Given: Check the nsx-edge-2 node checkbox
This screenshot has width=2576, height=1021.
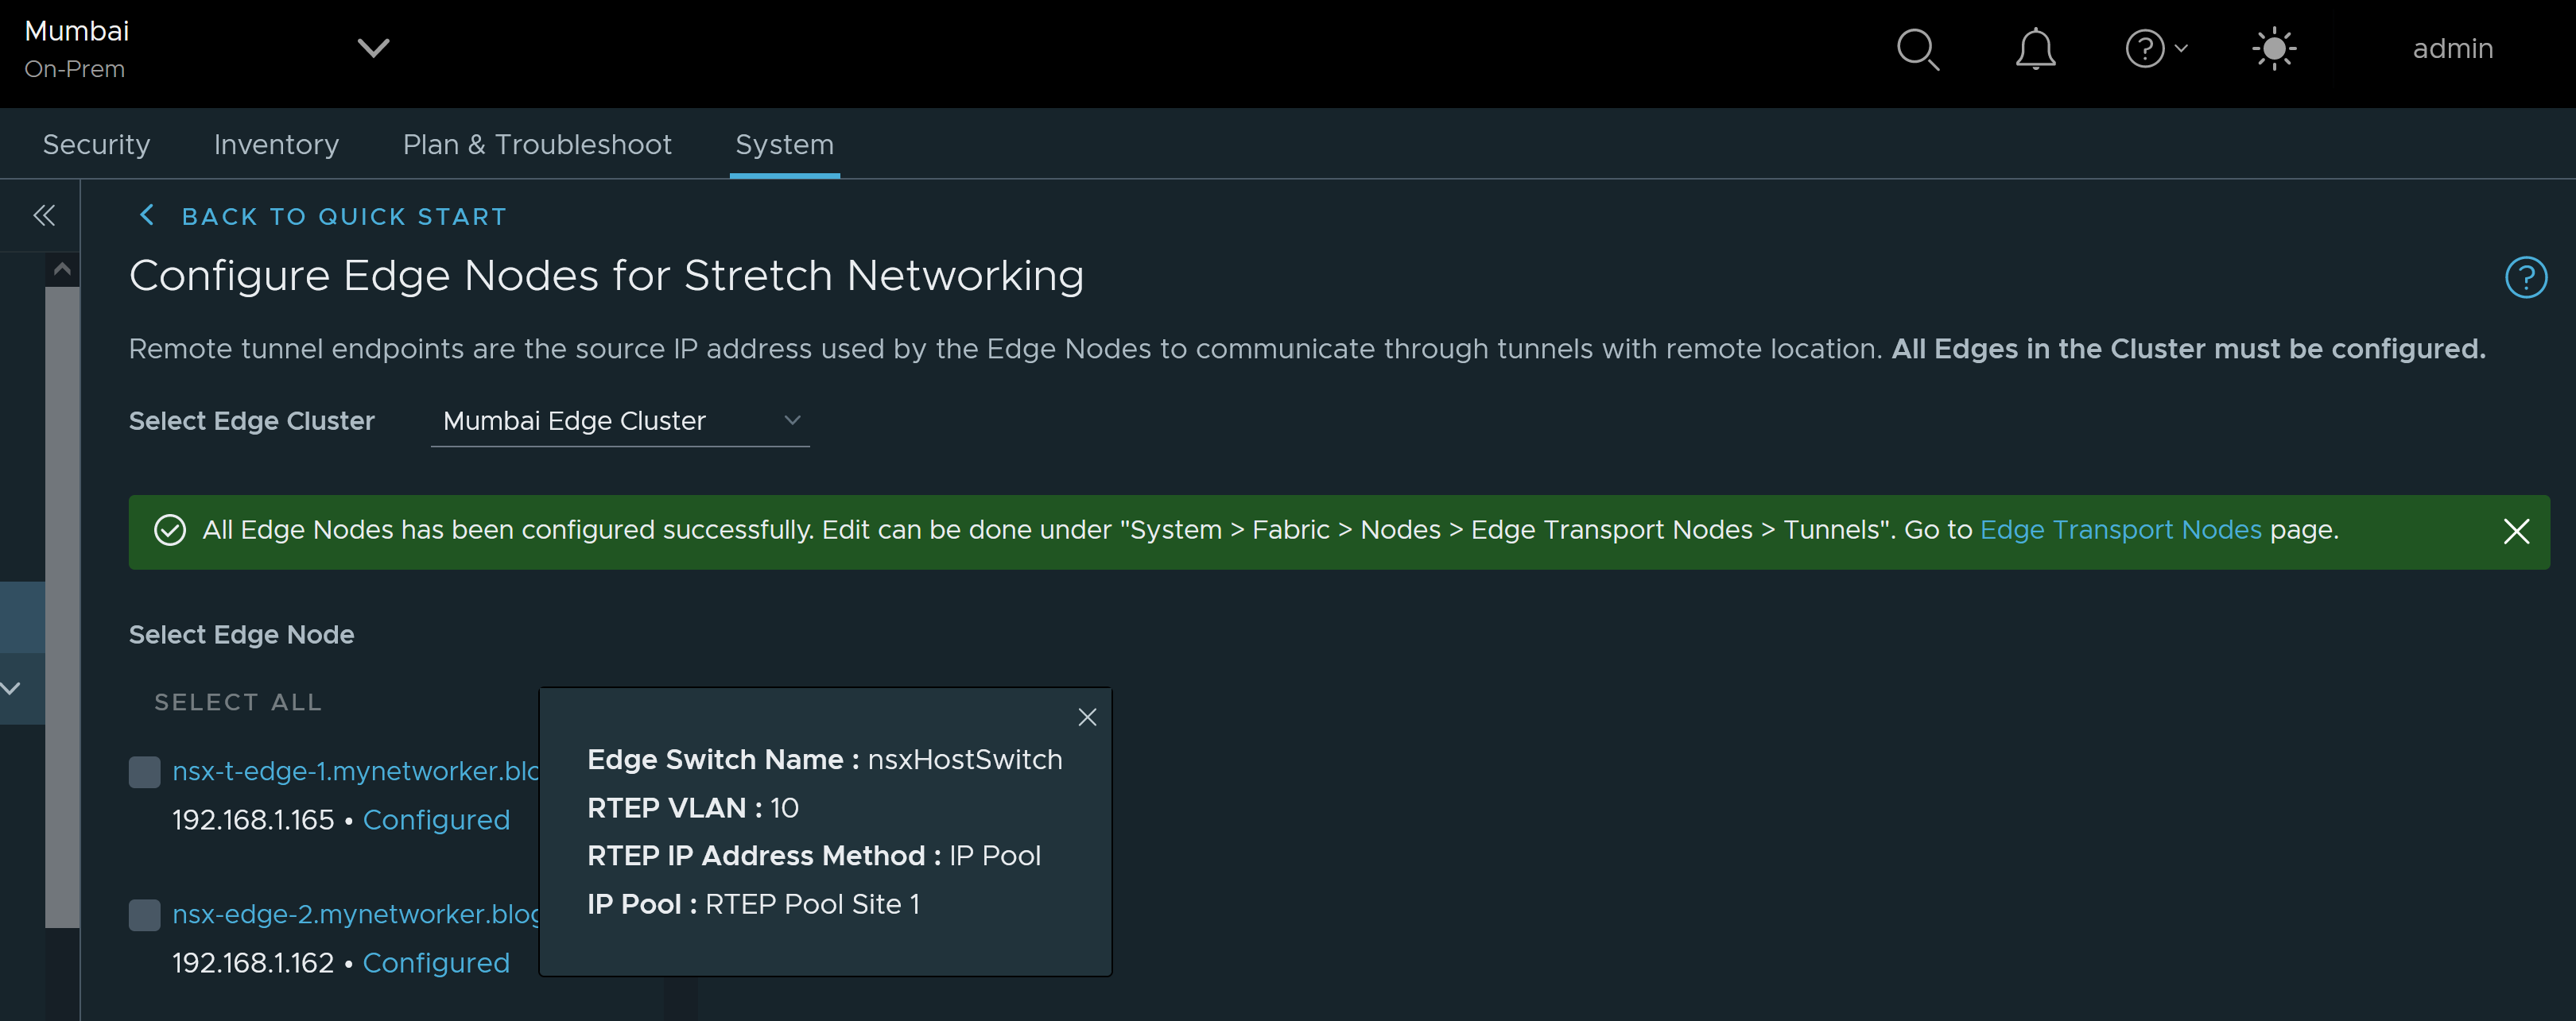Looking at the screenshot, I should (145, 915).
